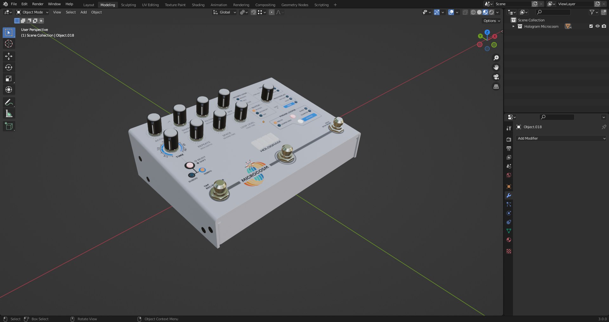Click the zoom magnifier viewport icon
Screen dimensions: 609x322
[496, 58]
